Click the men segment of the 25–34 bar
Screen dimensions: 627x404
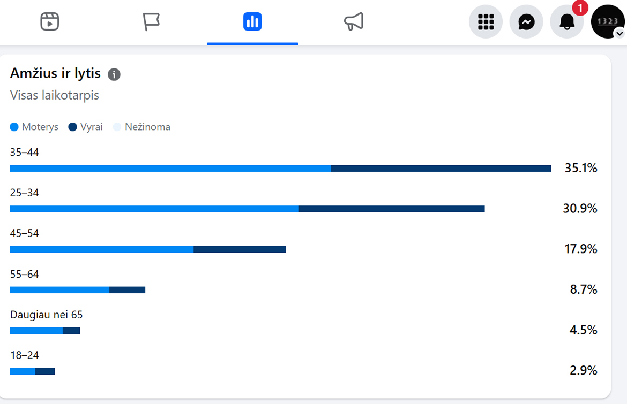tap(392, 209)
